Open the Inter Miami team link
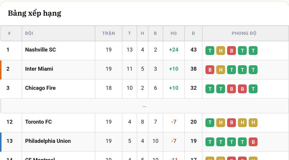Viewport: 289px width, 160px height. [x=39, y=69]
